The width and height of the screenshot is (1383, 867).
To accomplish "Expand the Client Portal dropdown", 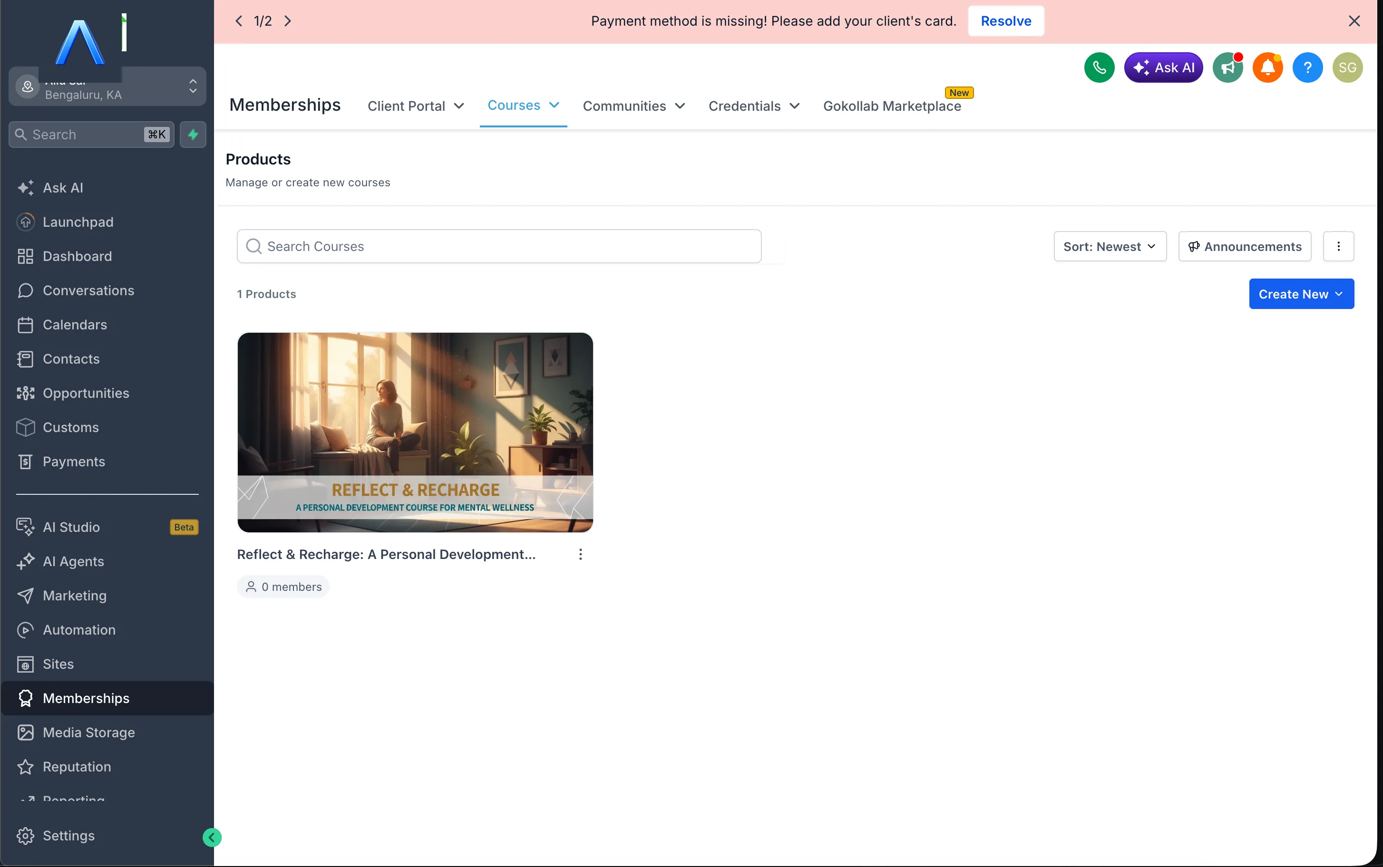I will (x=415, y=106).
